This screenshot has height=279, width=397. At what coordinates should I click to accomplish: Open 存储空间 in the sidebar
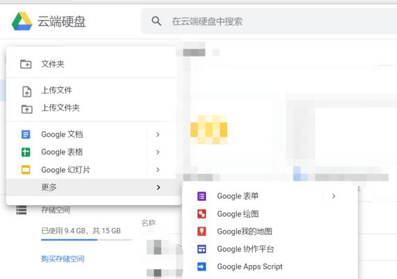(x=56, y=210)
